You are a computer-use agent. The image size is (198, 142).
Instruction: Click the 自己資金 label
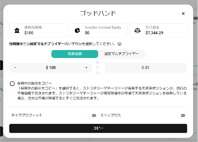[x=153, y=27]
